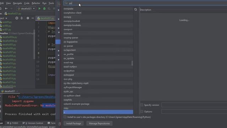Click the locate target icon in Project panel
This screenshot has width=227, height=128.
[17, 18]
